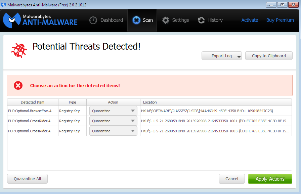Click the Dashboard gauge icon
The width and height of the screenshot is (301, 194).
(93, 20)
